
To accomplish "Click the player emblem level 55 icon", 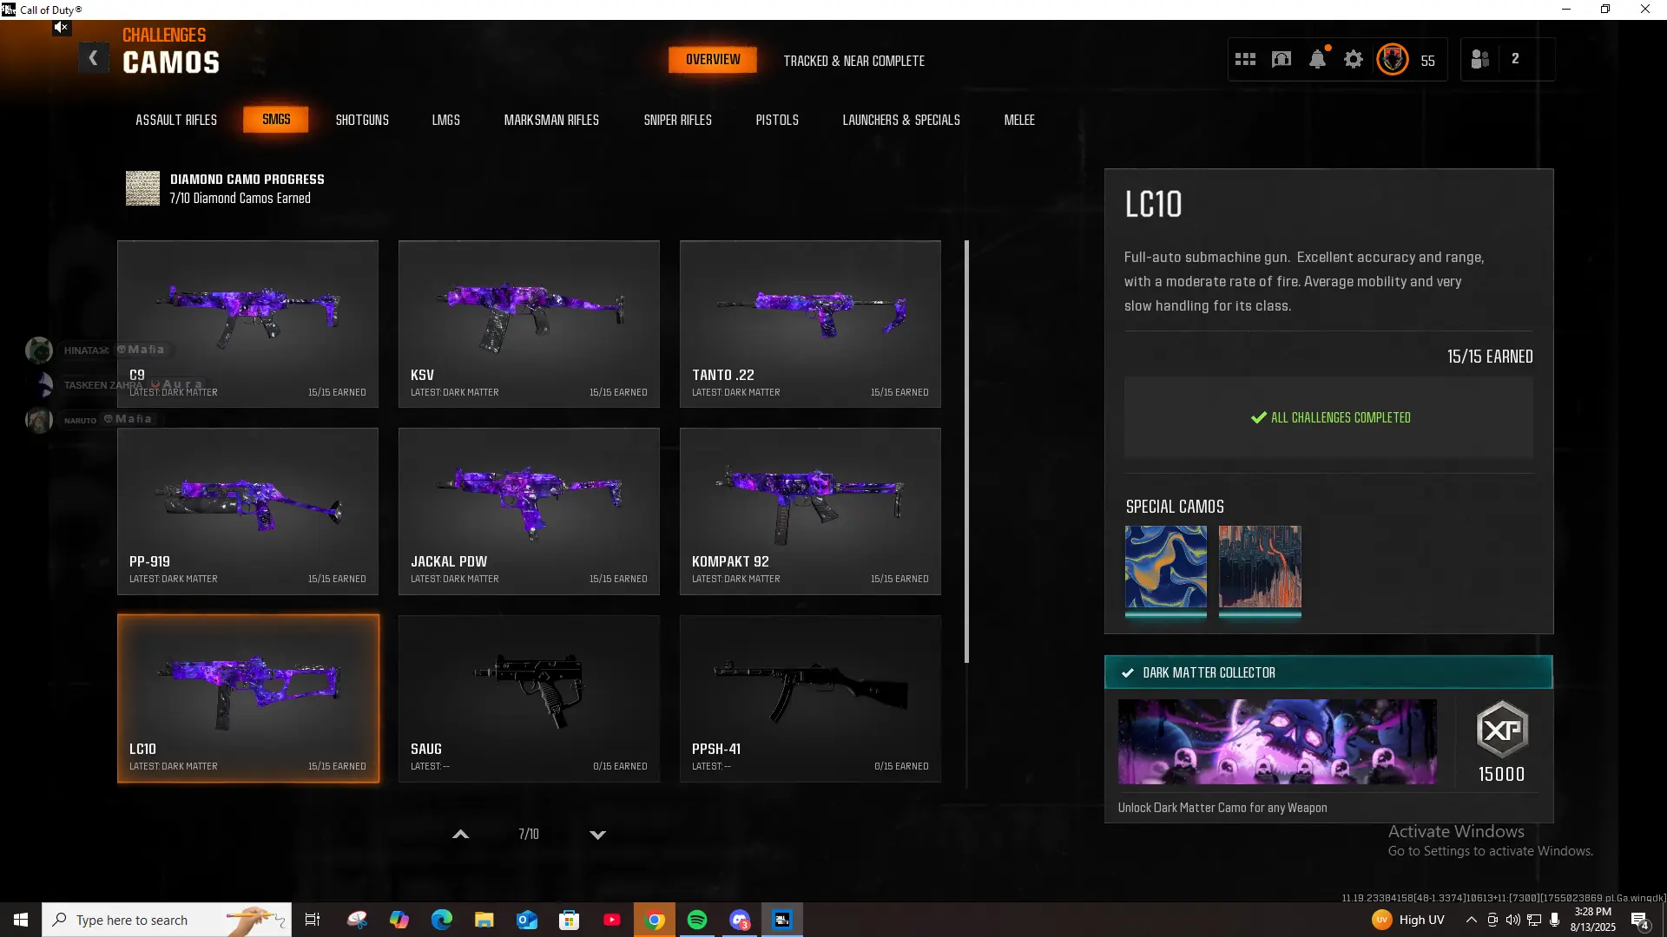I will tap(1393, 59).
